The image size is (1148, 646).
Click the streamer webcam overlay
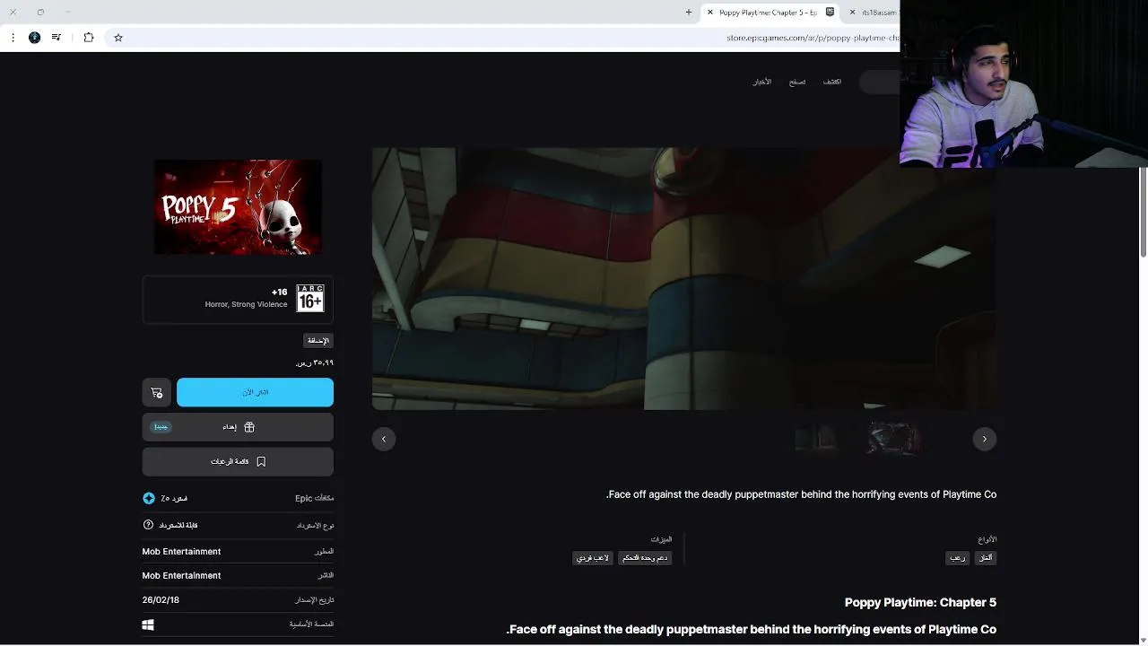[x=1023, y=83]
